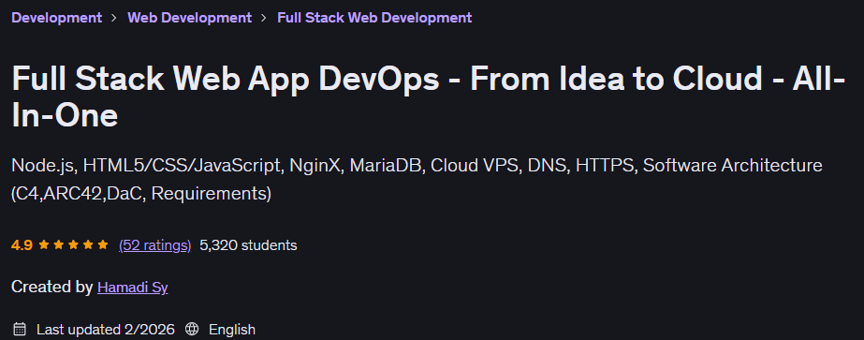Open the Full Stack Web Development breadcrumb
Viewport: 864px width, 340px height.
[x=374, y=18]
